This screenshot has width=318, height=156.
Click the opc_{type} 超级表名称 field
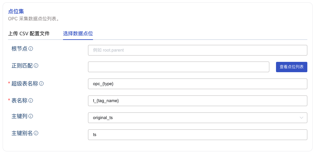pos(197,84)
